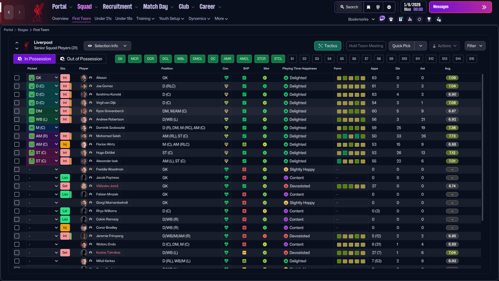Click Mohamed Salah's morale icon
The width and height of the screenshot is (499, 281).
pos(265,136)
